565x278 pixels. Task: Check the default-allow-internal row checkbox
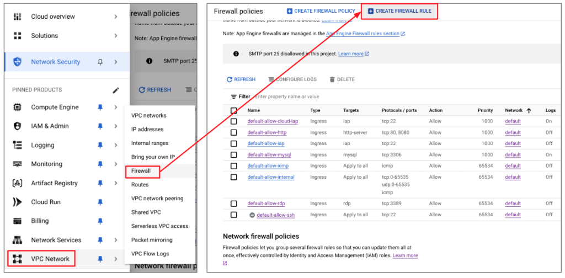(233, 177)
